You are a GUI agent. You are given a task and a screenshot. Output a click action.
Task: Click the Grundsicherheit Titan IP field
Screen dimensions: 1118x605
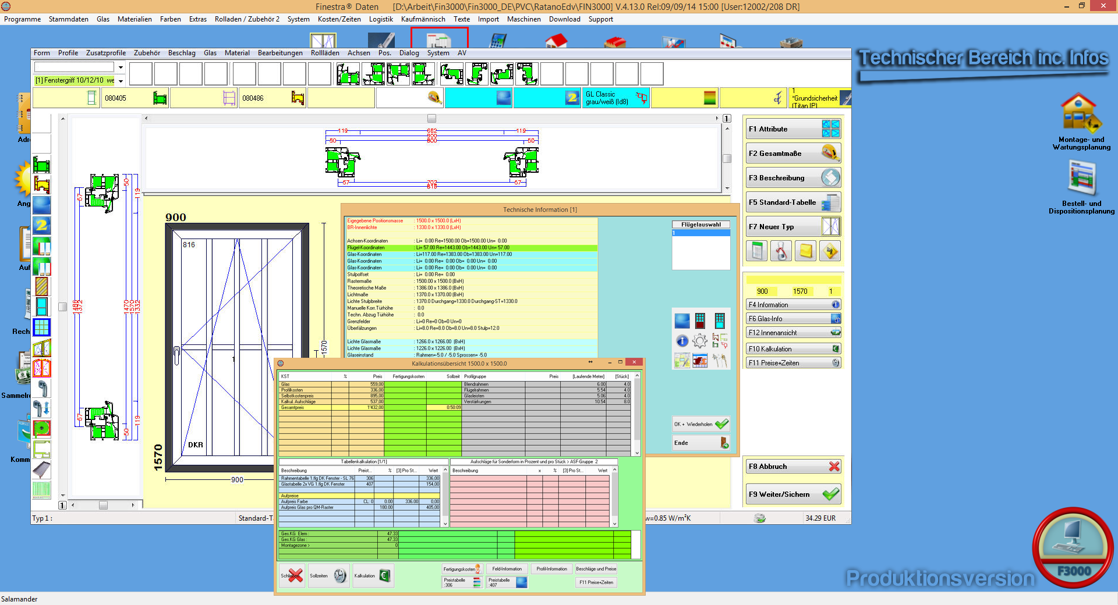point(820,98)
